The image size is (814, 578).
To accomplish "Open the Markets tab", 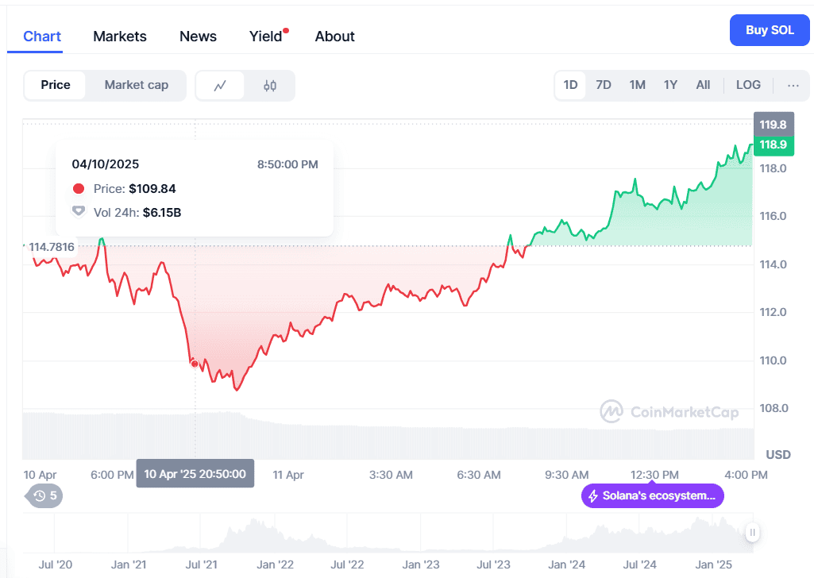I will coord(120,36).
